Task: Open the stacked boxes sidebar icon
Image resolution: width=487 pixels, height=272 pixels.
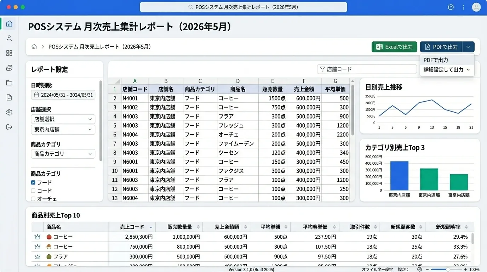Action: point(9,68)
